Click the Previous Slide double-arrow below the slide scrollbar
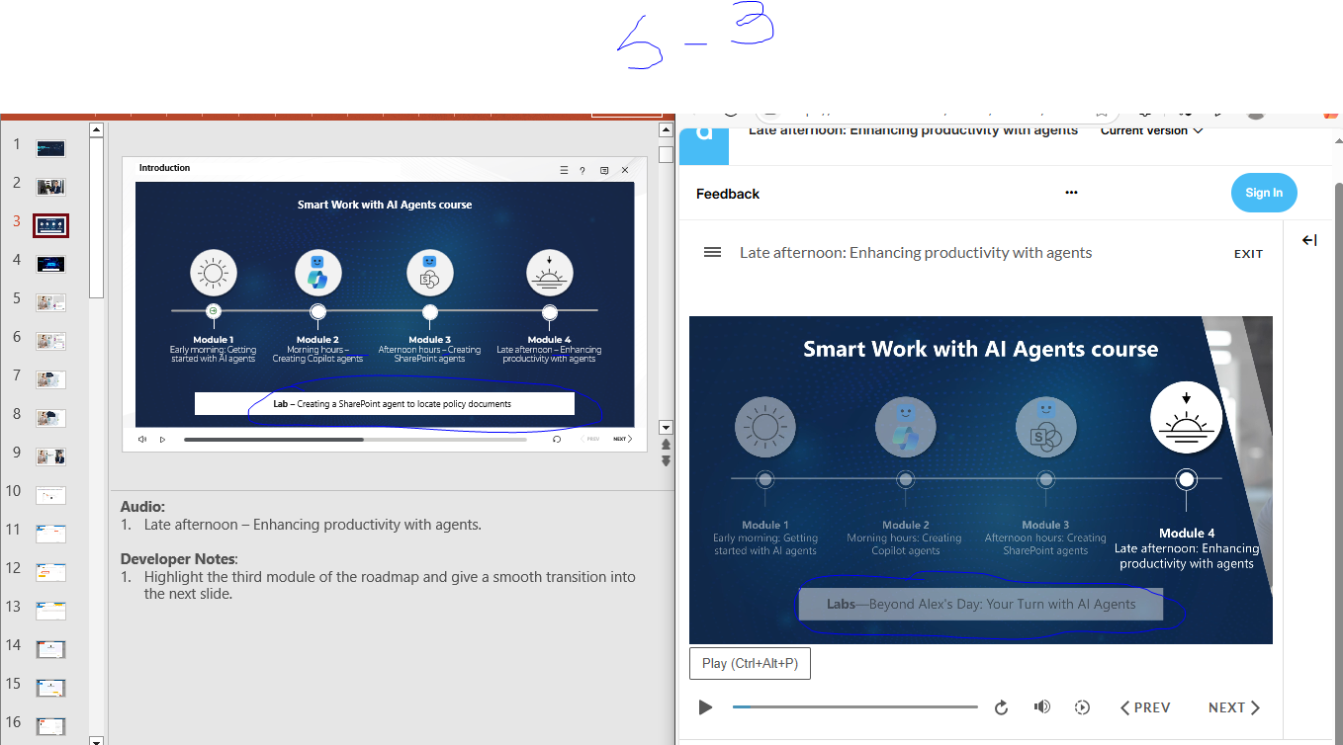Image resolution: width=1343 pixels, height=745 pixels. click(666, 445)
